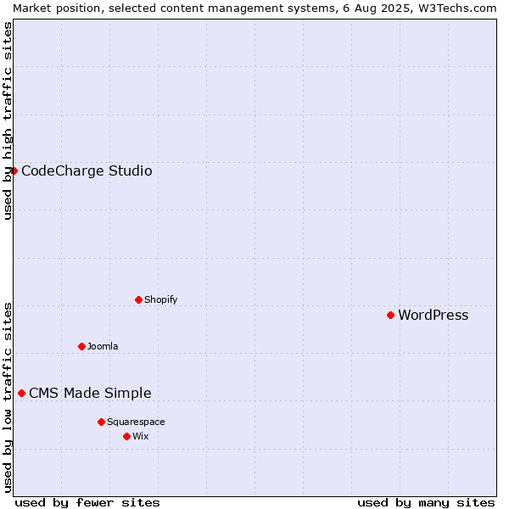Click the CodeCharge Studio red marker
The width and height of the screenshot is (509, 509).
pos(14,171)
